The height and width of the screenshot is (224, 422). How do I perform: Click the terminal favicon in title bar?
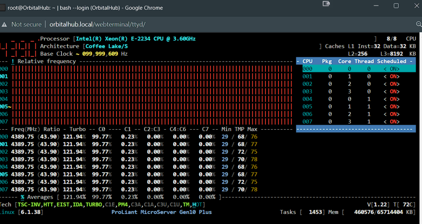coord(2,8)
